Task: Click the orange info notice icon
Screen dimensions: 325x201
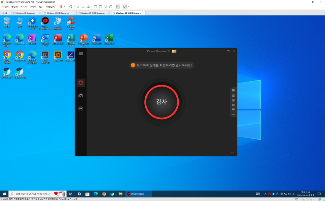Action: pyautogui.click(x=133, y=65)
